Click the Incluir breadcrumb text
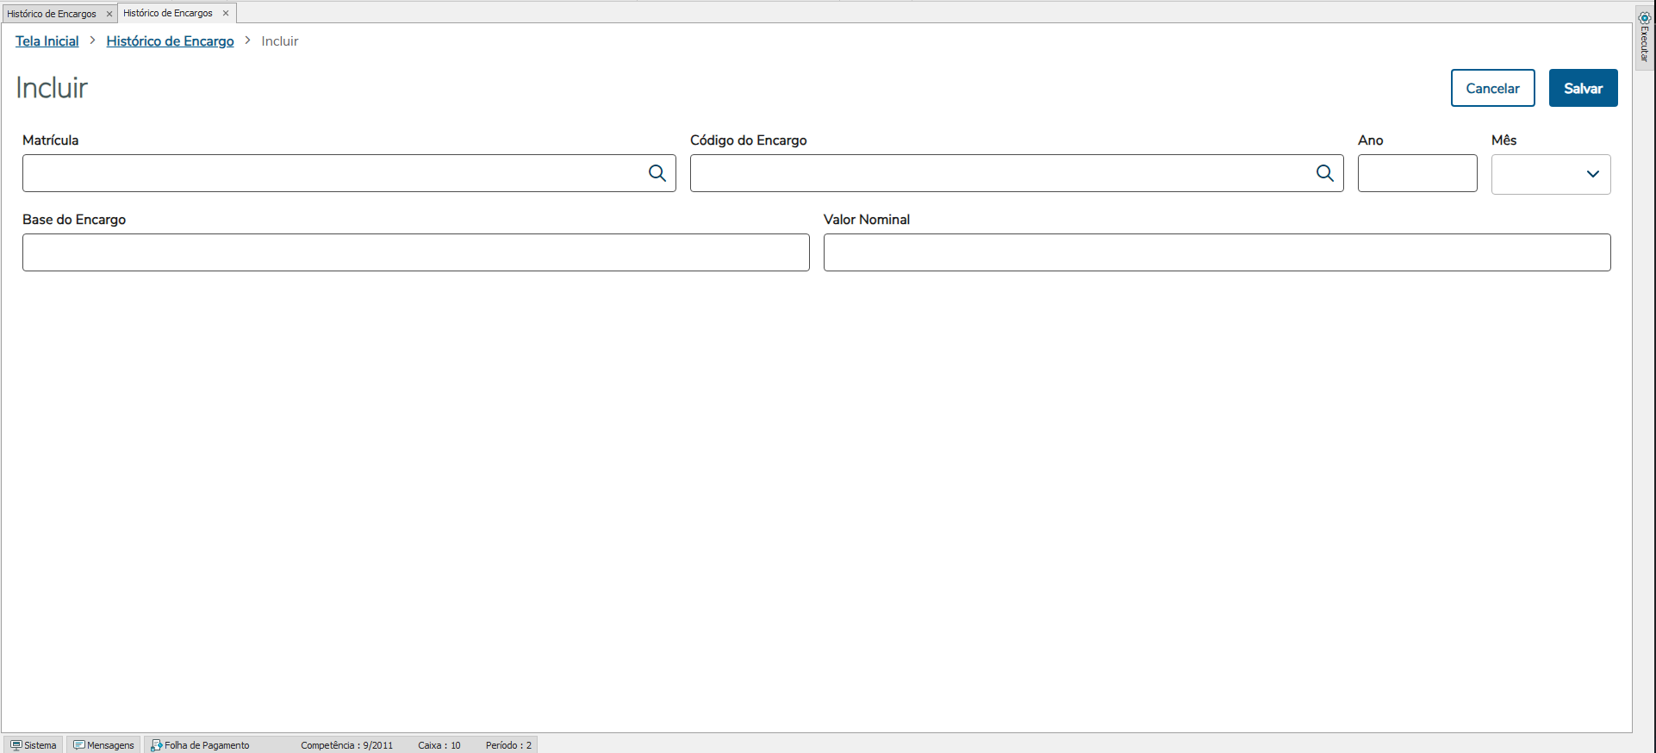 280,41
